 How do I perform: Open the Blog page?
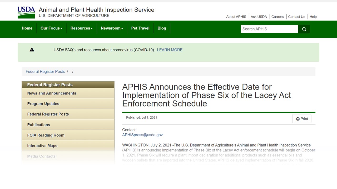[162, 28]
